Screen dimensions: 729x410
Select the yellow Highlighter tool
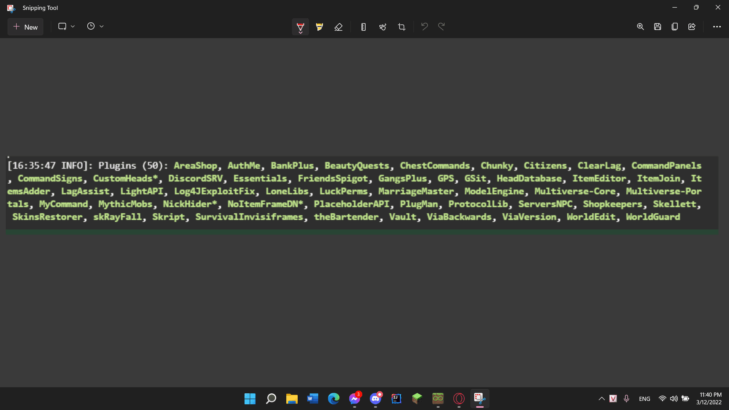click(x=319, y=27)
